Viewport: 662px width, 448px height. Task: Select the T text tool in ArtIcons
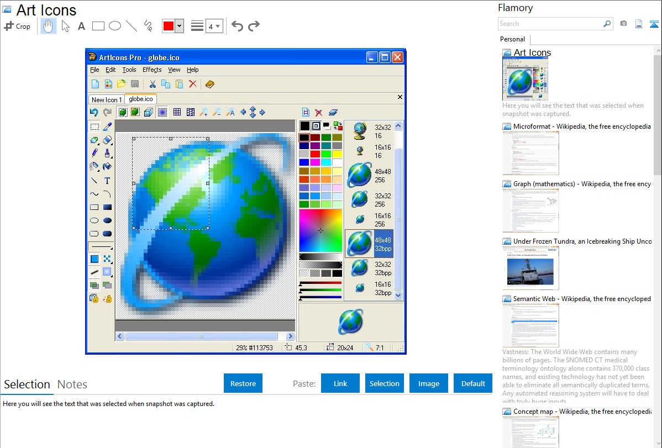pos(107,181)
